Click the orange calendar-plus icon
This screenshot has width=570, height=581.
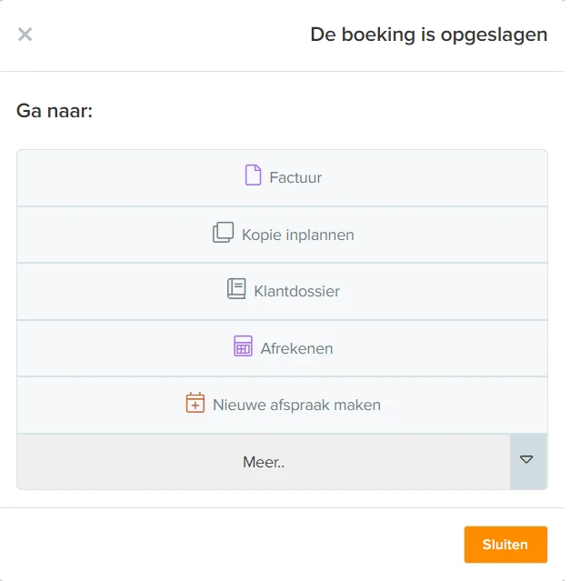click(195, 403)
